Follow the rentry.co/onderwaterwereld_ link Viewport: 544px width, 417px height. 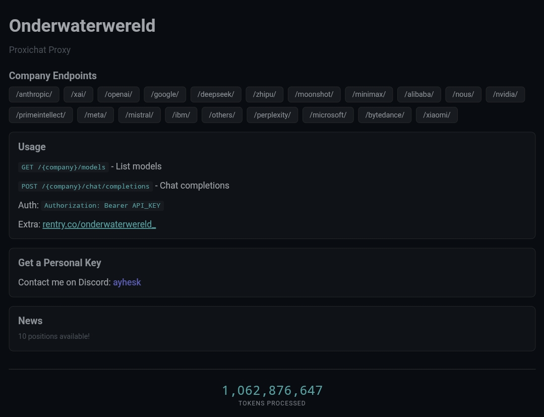[x=99, y=224]
